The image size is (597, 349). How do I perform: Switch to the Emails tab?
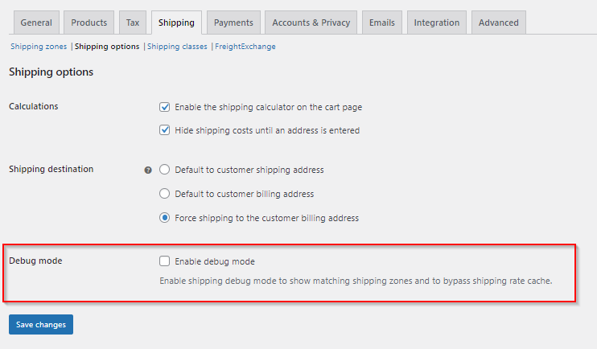(382, 23)
